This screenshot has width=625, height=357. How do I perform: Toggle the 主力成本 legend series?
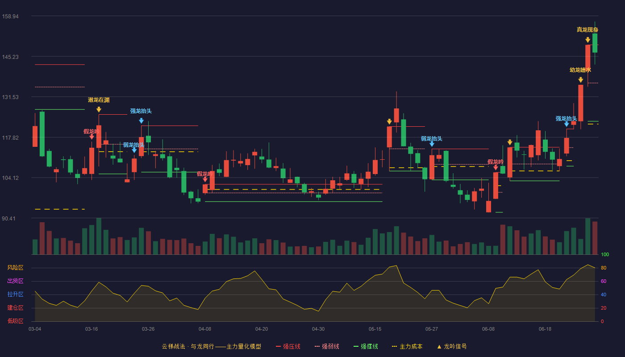[407, 346]
